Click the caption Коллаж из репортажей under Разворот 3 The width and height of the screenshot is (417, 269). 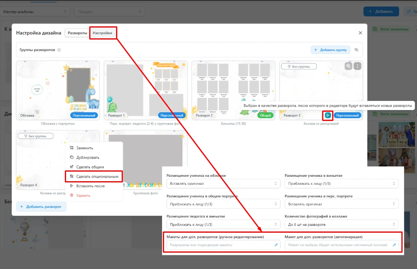click(x=321, y=124)
